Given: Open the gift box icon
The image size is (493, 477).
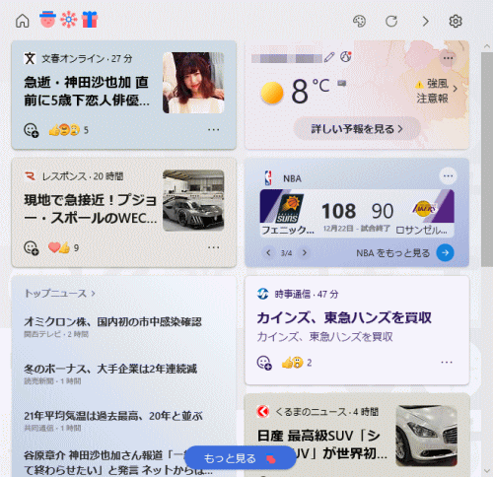Looking at the screenshot, I should click(x=90, y=20).
